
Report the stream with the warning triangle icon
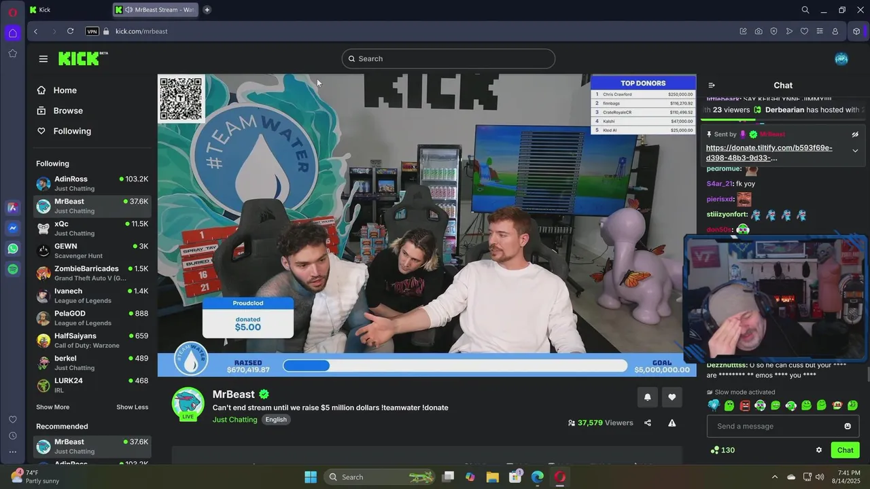click(672, 423)
